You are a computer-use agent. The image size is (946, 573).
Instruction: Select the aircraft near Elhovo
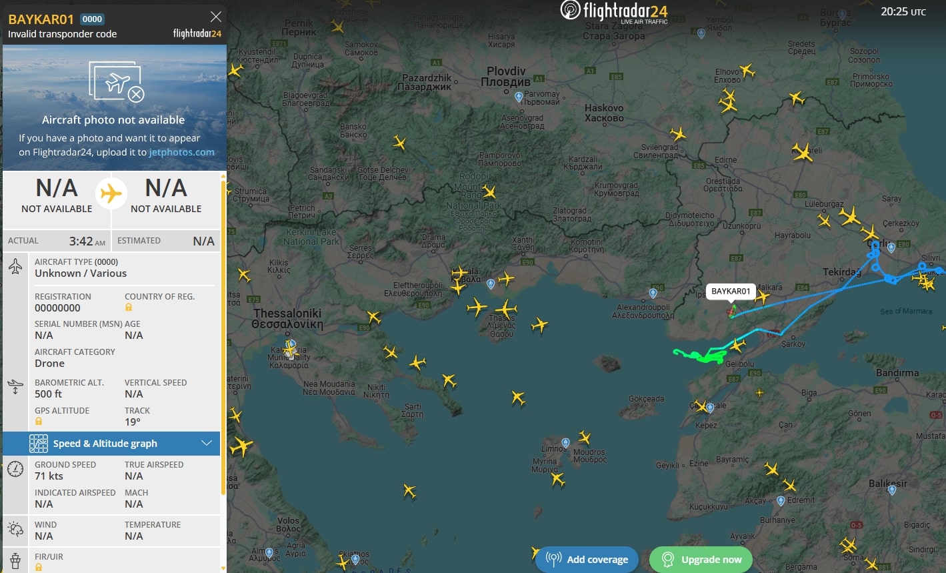747,70
